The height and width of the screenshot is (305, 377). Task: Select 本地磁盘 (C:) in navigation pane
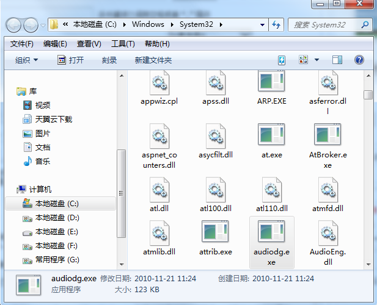coord(60,204)
